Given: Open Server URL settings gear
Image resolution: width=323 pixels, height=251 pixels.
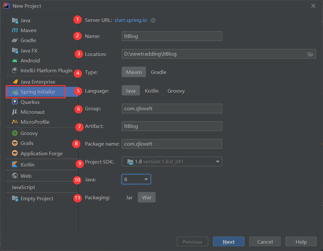Looking at the screenshot, I should 153,20.
